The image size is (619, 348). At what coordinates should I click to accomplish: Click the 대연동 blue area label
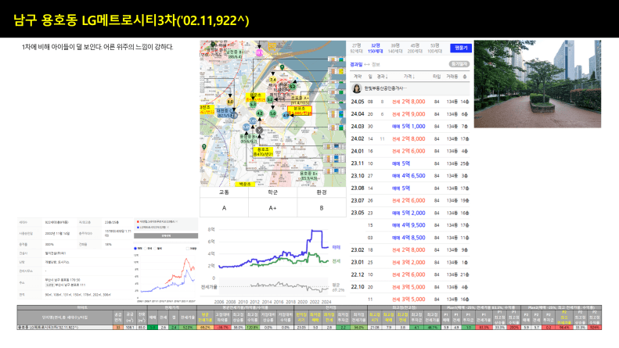224,113
